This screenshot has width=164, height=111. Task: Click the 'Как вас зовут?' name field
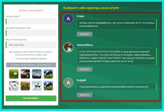tap(31, 21)
